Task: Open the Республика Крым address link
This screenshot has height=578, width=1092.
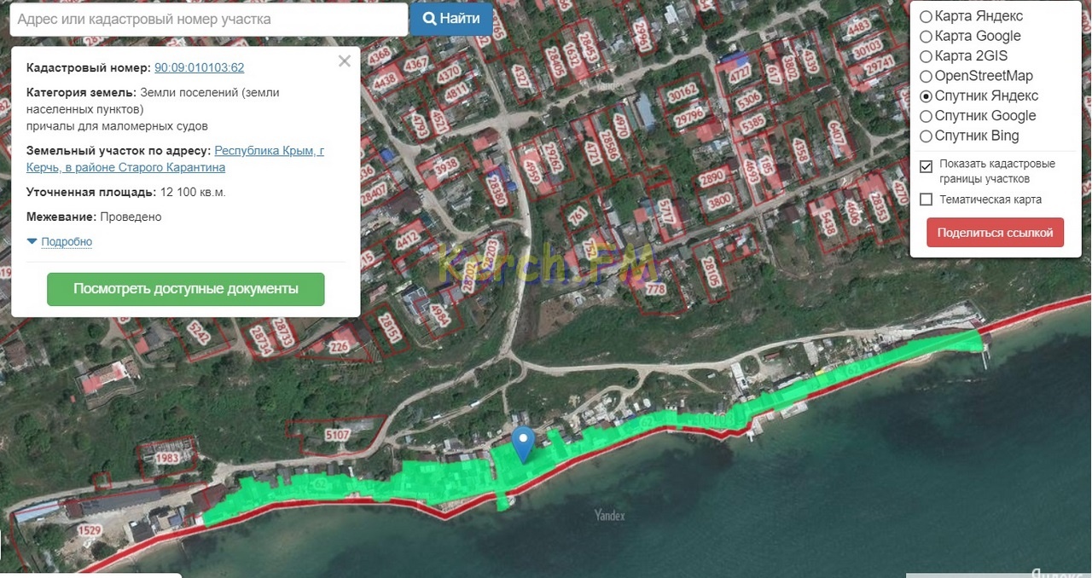Action: click(269, 151)
